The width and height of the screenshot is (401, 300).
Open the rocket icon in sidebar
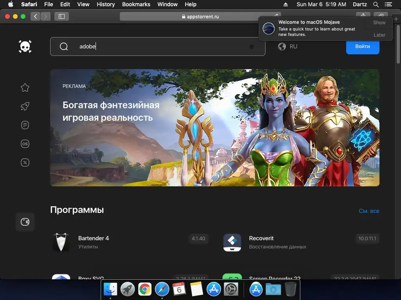(x=25, y=106)
